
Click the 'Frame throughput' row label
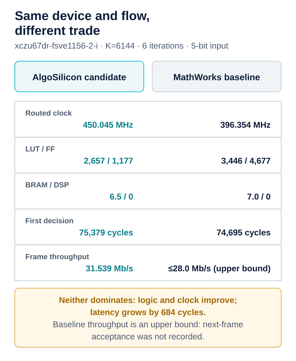pyautogui.click(x=57, y=257)
